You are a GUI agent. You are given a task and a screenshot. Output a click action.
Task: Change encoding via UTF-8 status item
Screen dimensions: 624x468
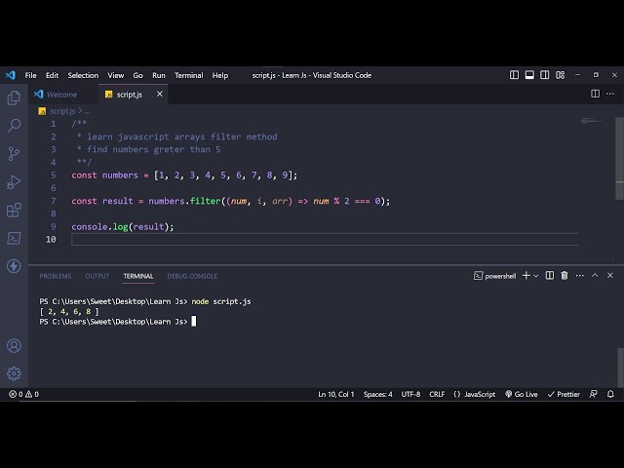pyautogui.click(x=410, y=394)
